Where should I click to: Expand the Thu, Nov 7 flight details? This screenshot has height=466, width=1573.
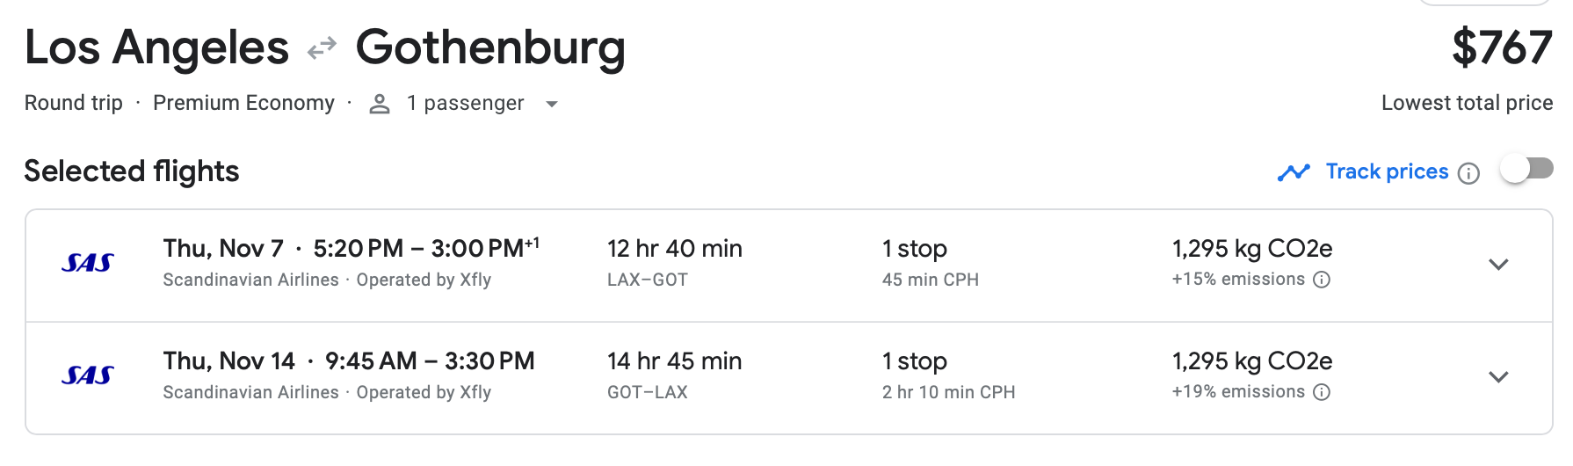1498,265
